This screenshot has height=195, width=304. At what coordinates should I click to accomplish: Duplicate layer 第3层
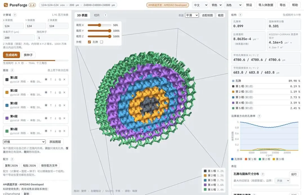click(x=60, y=105)
